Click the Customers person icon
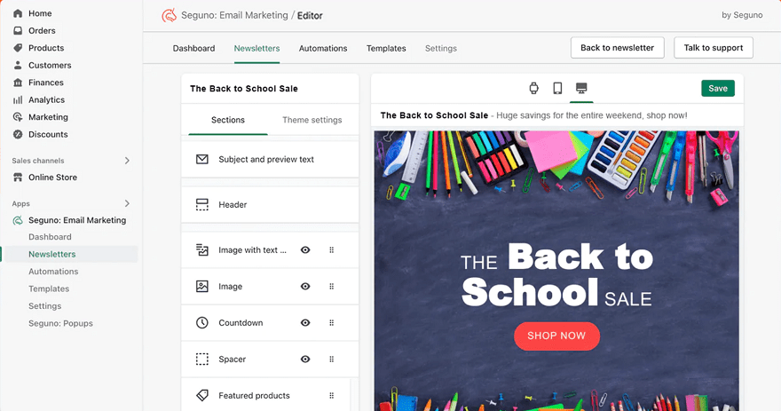Screen dimensions: 781x411 [18, 66]
